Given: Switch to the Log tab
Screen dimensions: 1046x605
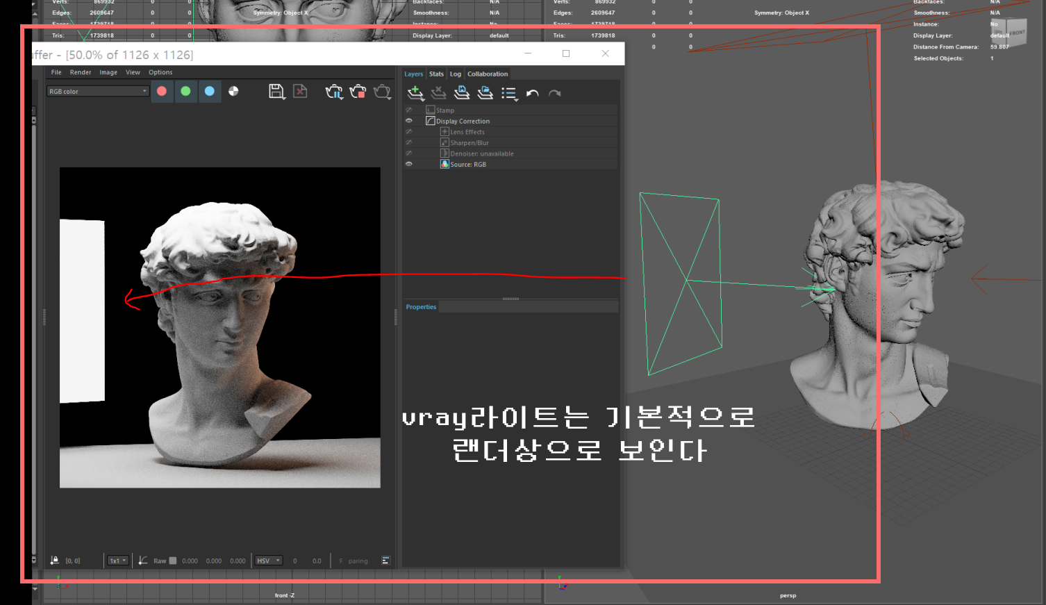Looking at the screenshot, I should click(x=456, y=74).
